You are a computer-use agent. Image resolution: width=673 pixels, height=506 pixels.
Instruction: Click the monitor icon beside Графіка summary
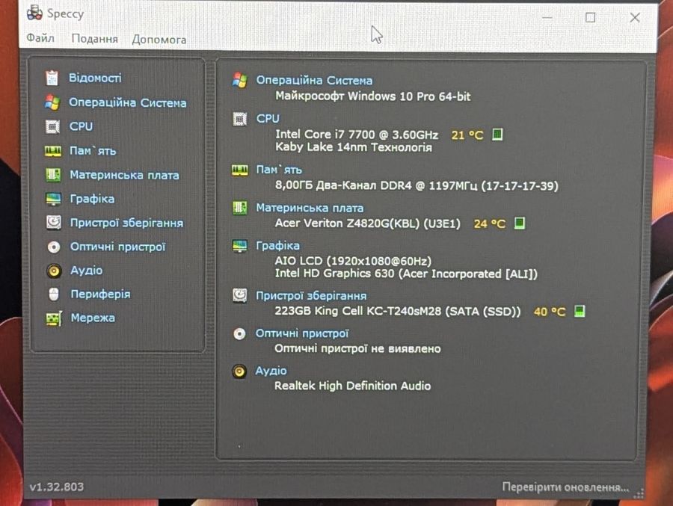[239, 246]
